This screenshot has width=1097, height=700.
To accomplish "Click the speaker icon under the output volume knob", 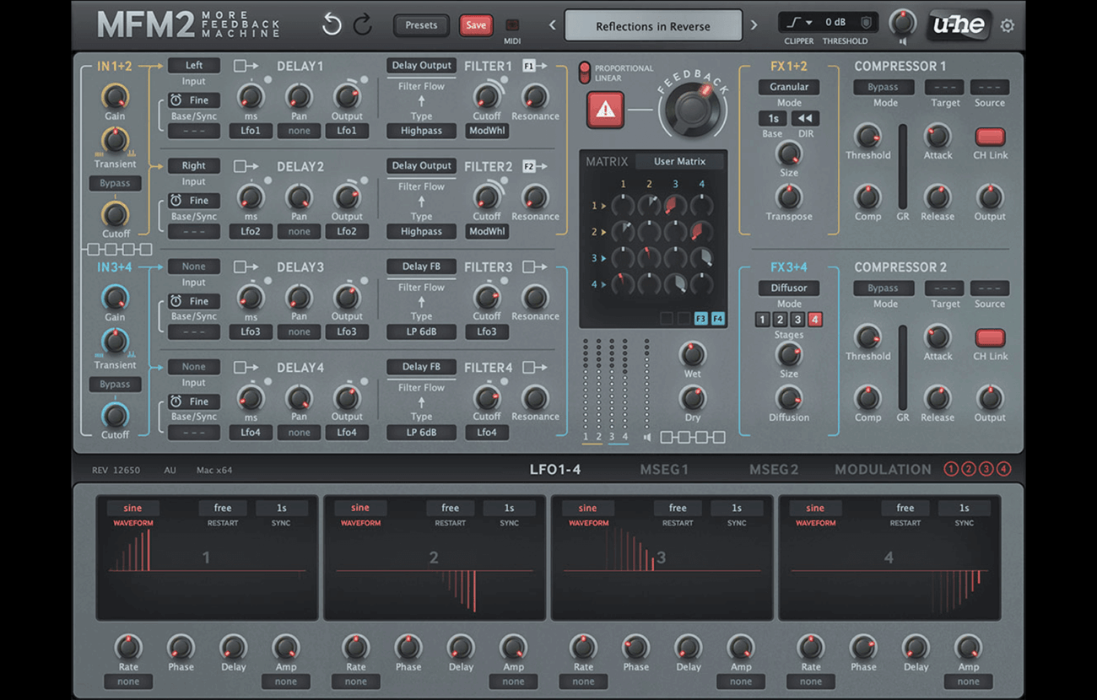I will point(902,40).
